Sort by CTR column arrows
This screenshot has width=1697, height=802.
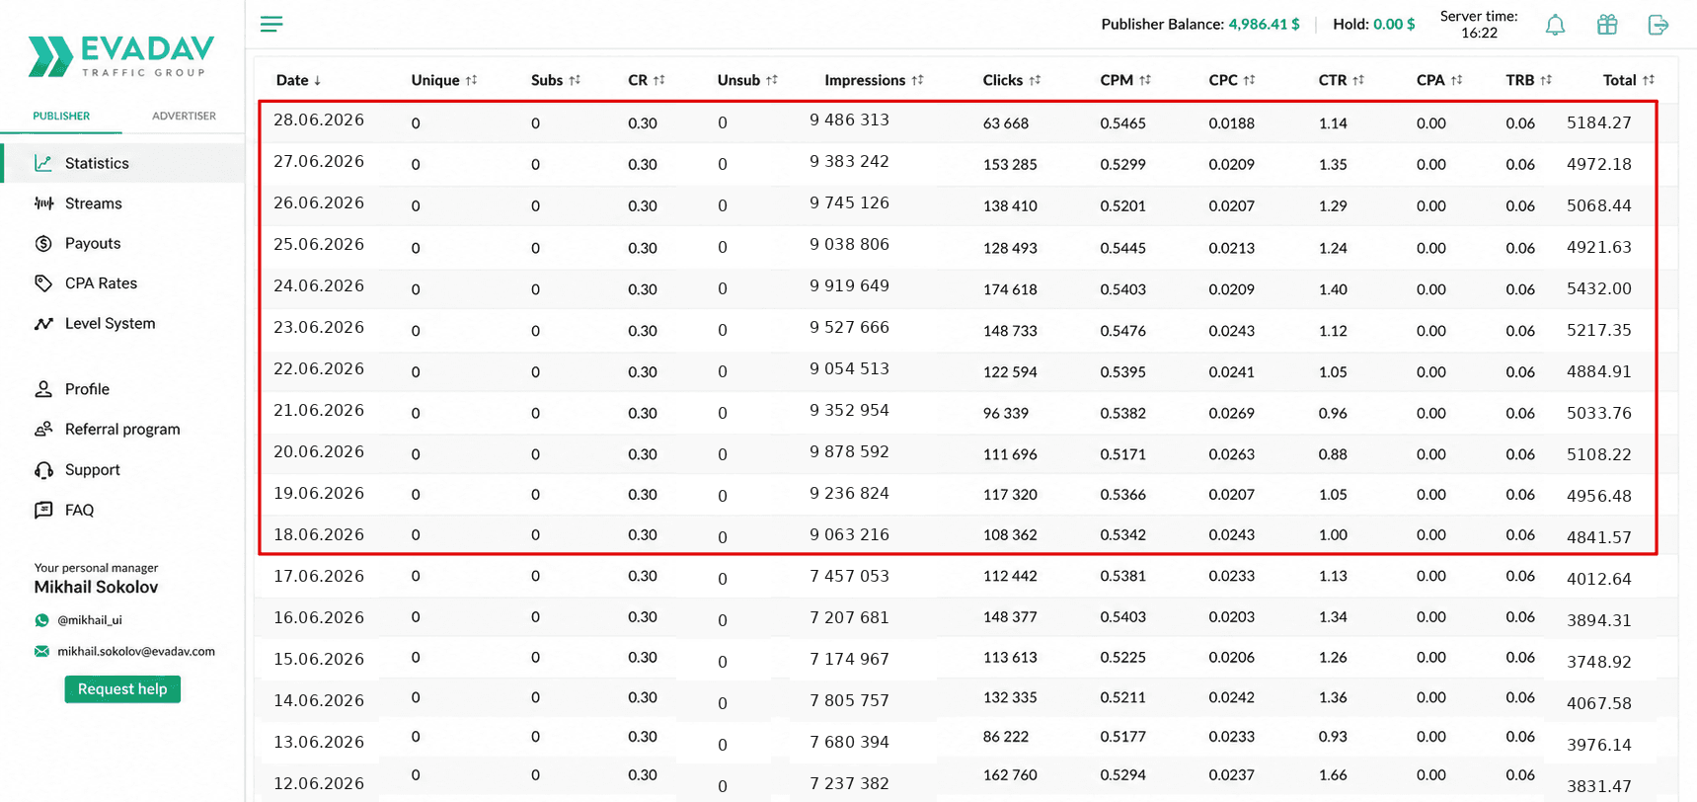pos(1358,80)
